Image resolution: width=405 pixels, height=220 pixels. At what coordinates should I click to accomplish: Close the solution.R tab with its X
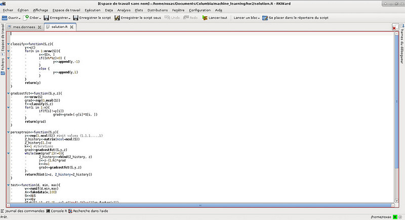pos(71,27)
